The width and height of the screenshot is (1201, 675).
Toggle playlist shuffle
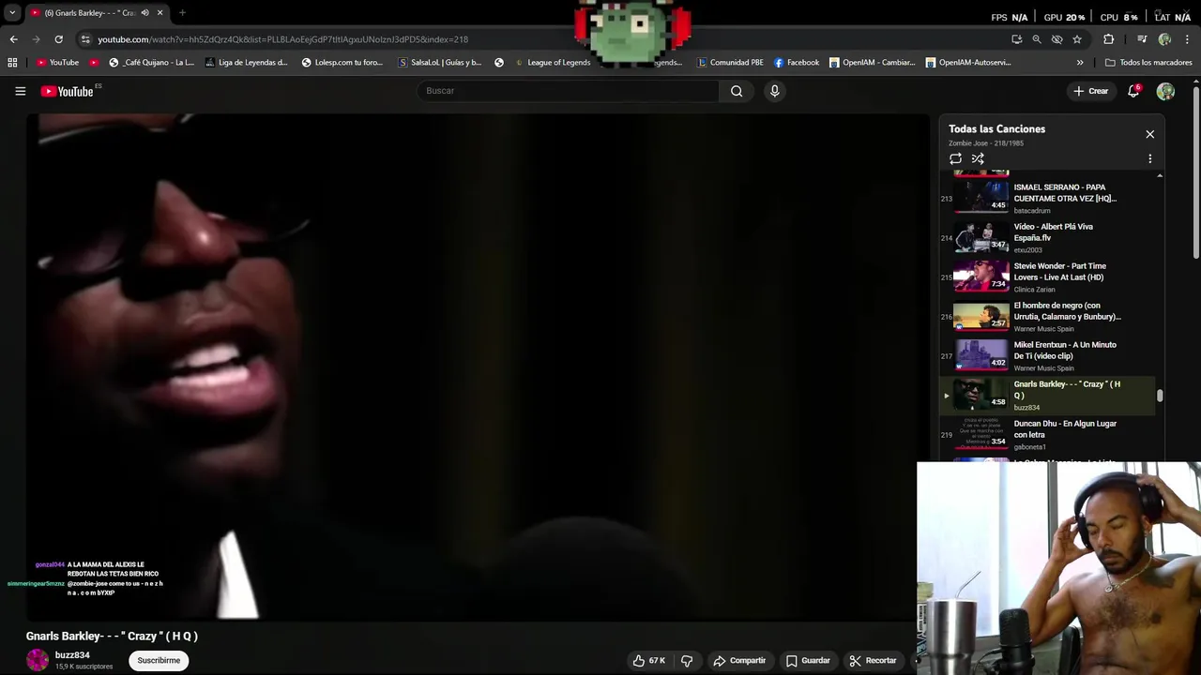click(978, 158)
